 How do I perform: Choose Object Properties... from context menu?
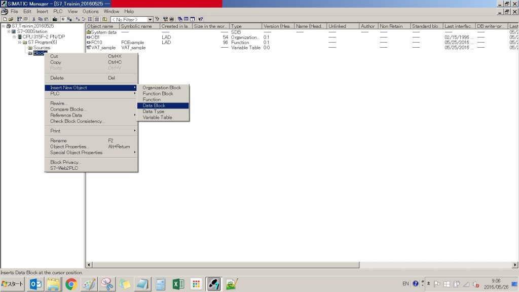pyautogui.click(x=91, y=147)
